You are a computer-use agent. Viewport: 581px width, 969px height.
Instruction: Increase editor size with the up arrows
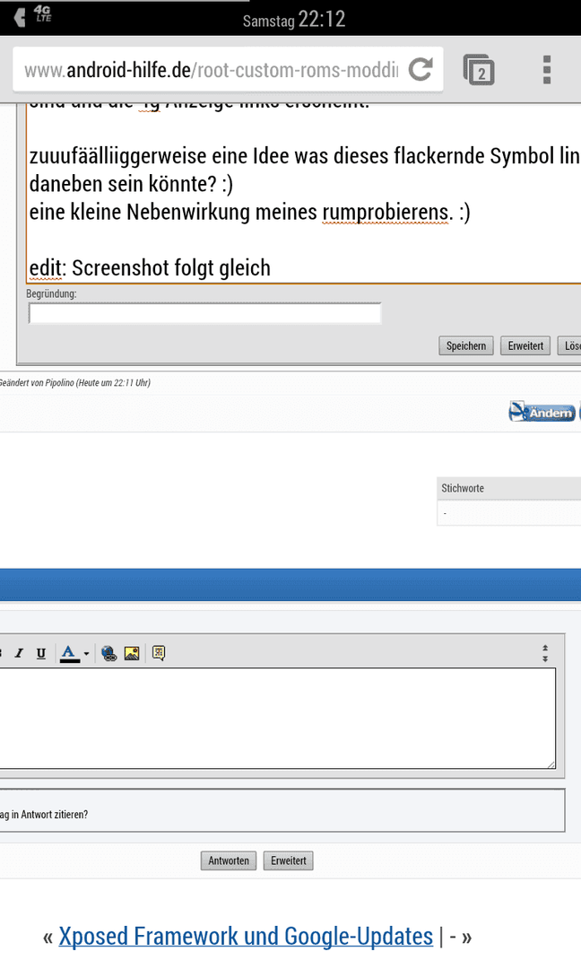point(545,649)
